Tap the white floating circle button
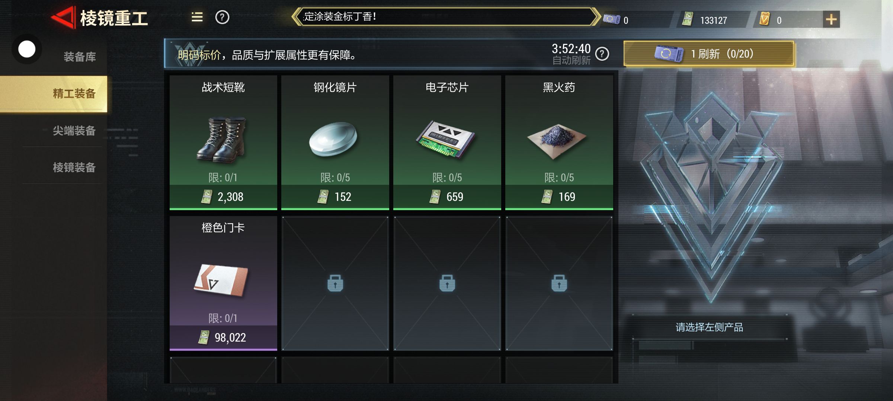The width and height of the screenshot is (893, 401). point(27,49)
